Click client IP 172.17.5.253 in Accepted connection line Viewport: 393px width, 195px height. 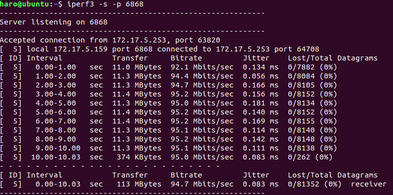click(x=139, y=40)
